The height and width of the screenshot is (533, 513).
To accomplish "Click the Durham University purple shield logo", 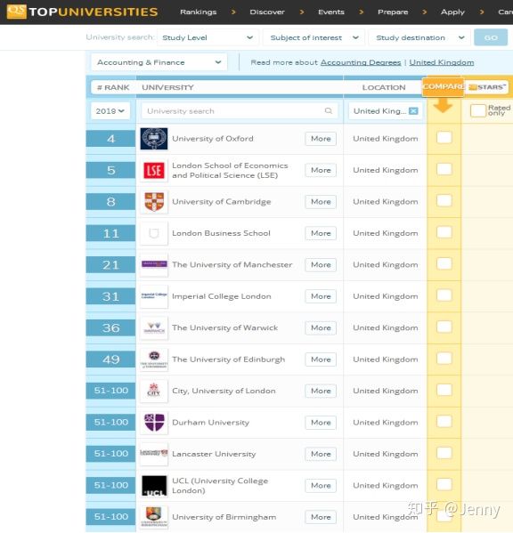I will click(154, 423).
